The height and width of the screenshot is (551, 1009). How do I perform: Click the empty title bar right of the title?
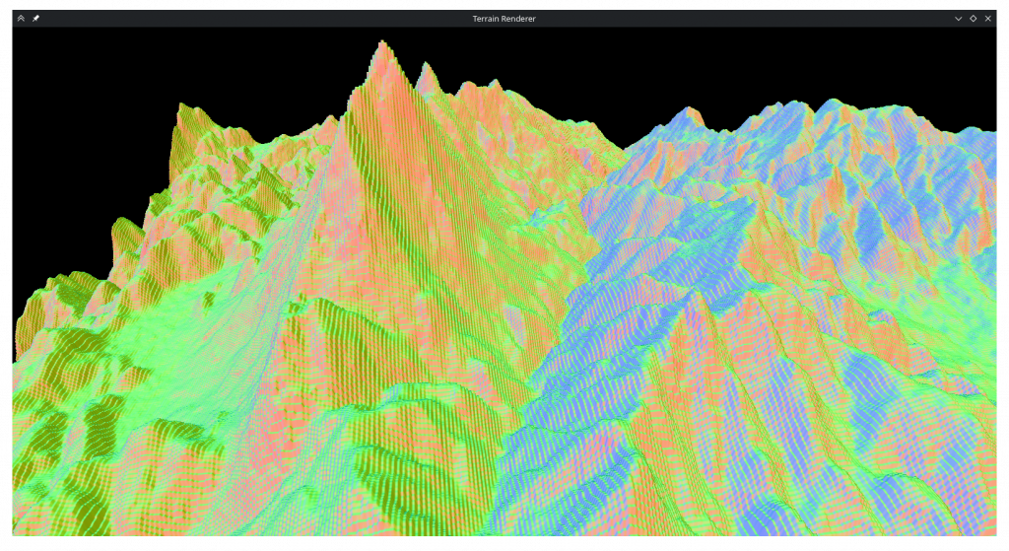pos(739,18)
